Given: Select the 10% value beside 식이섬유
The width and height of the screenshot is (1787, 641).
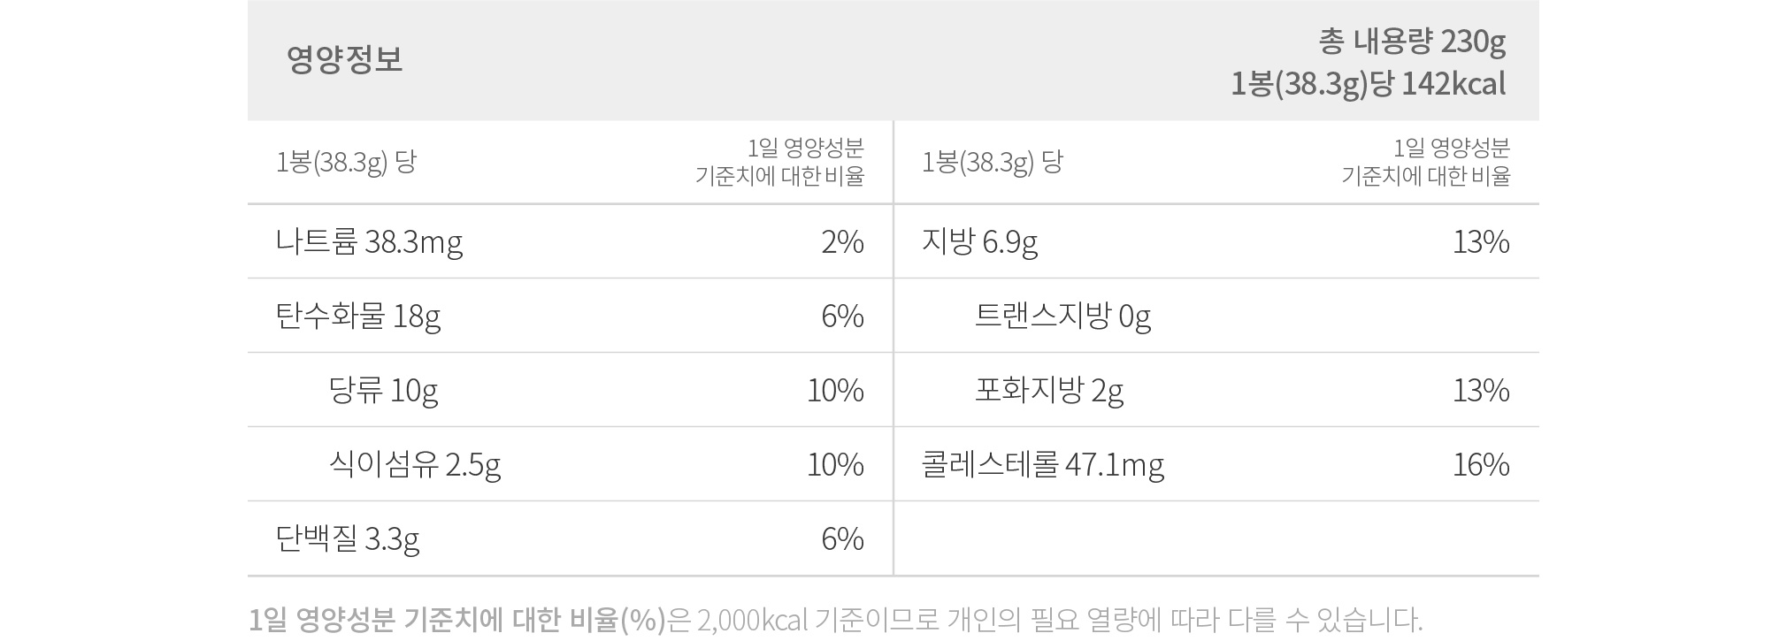Looking at the screenshot, I should [835, 464].
